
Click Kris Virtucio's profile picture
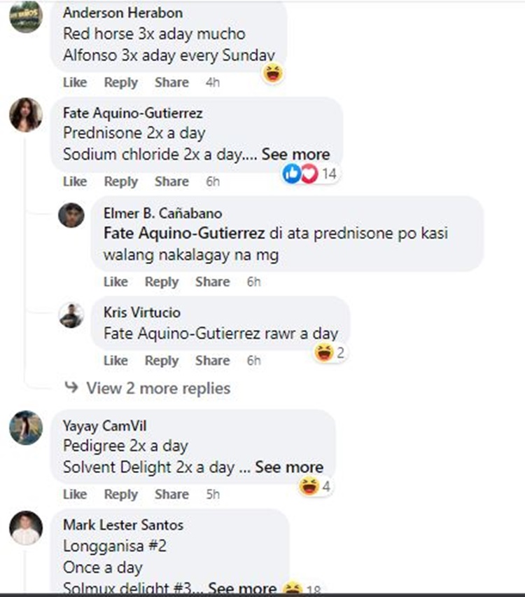71,315
